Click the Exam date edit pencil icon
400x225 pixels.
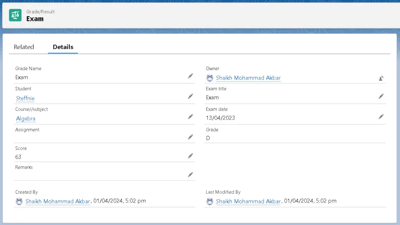(381, 116)
